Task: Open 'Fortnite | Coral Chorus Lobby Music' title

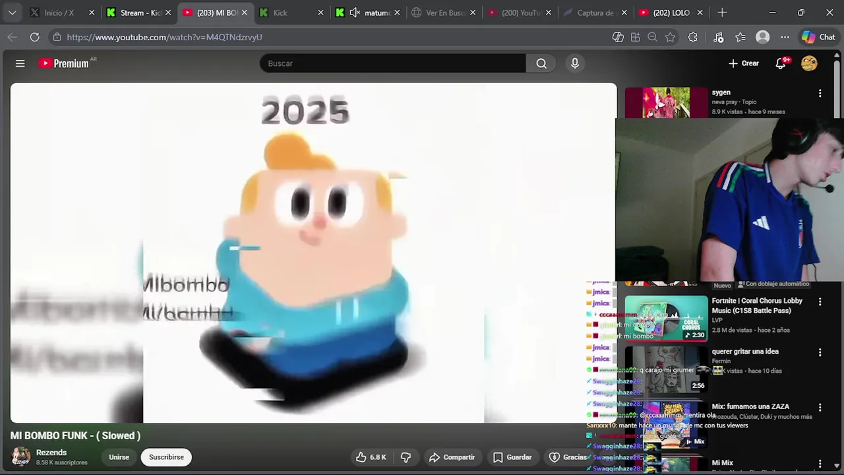Action: tap(757, 305)
